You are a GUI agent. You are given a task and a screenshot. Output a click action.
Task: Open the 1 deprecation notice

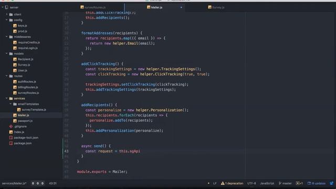pyautogui.click(x=232, y=183)
